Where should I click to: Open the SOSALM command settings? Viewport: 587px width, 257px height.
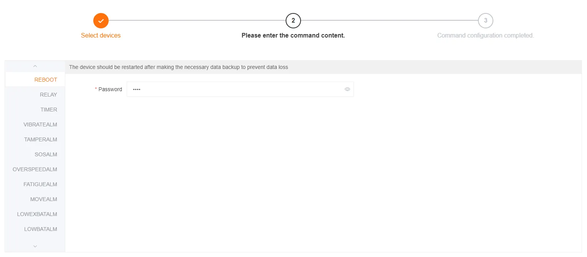(x=46, y=154)
